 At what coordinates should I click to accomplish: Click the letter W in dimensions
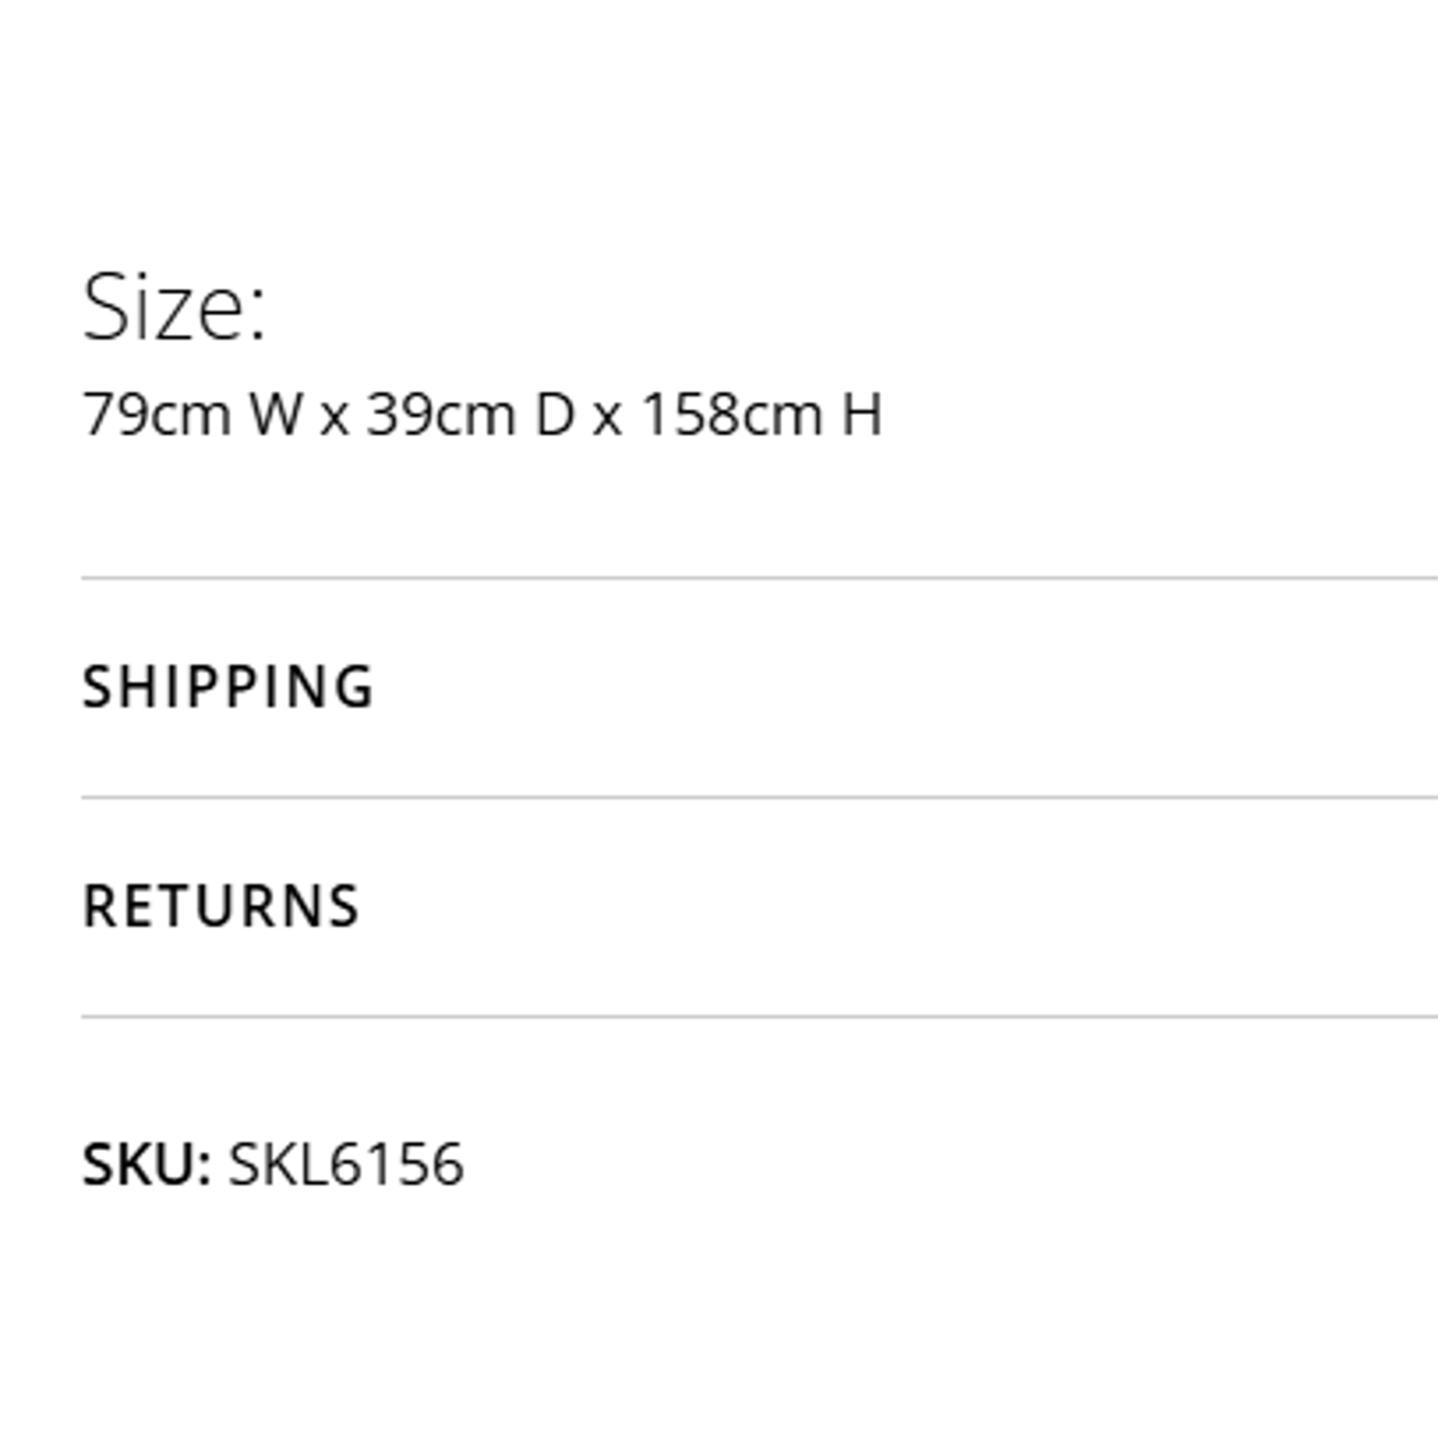pos(276,415)
